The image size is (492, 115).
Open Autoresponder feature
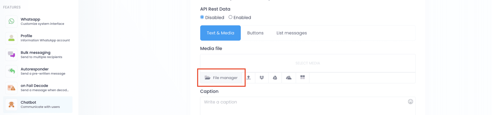pos(38,71)
